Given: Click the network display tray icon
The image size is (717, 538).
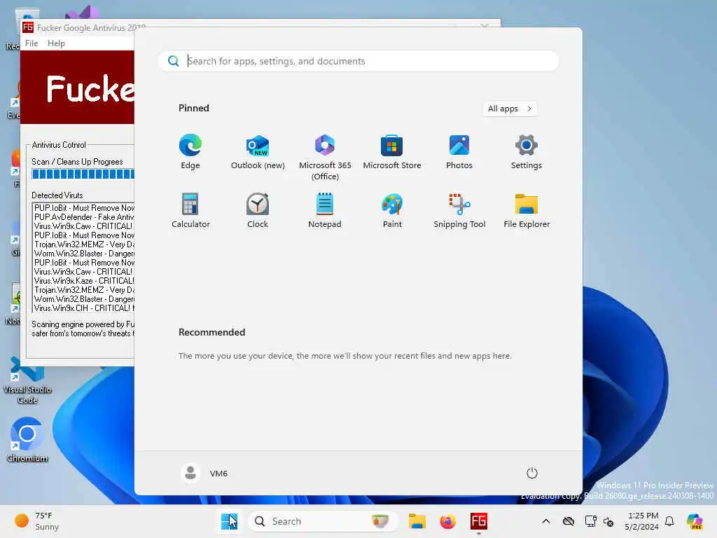Looking at the screenshot, I should [x=590, y=521].
